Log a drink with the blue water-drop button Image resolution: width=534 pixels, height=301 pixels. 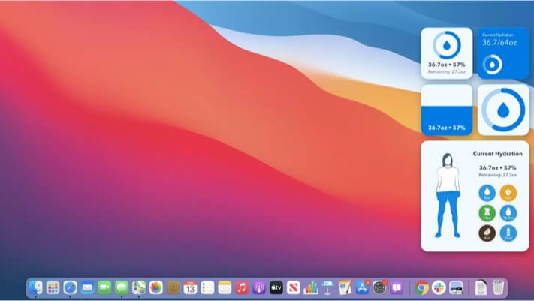[x=487, y=193]
